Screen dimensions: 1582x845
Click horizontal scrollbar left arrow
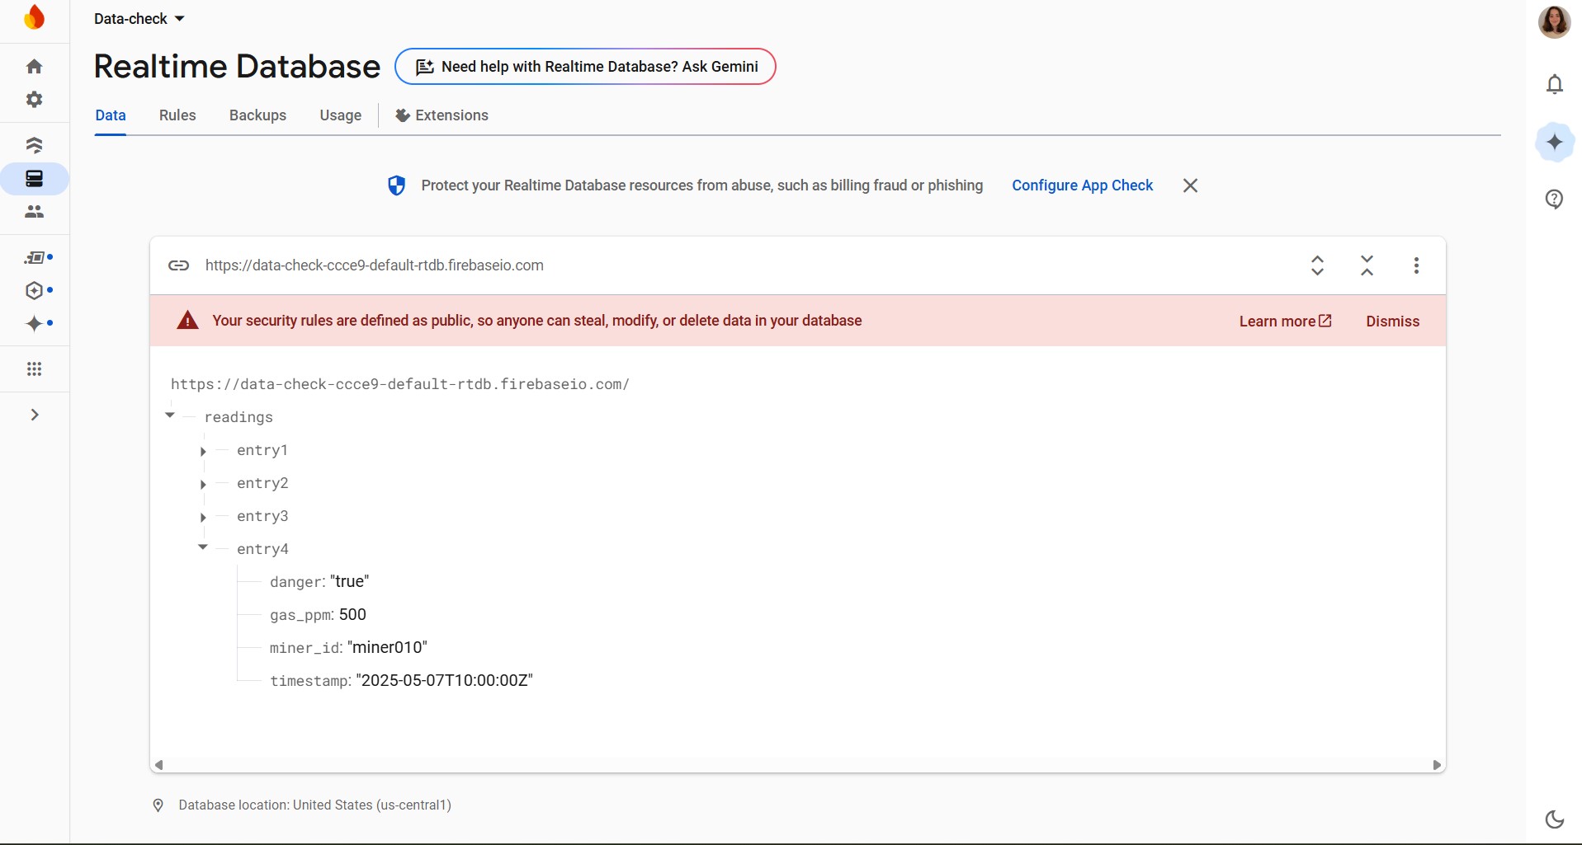[159, 765]
